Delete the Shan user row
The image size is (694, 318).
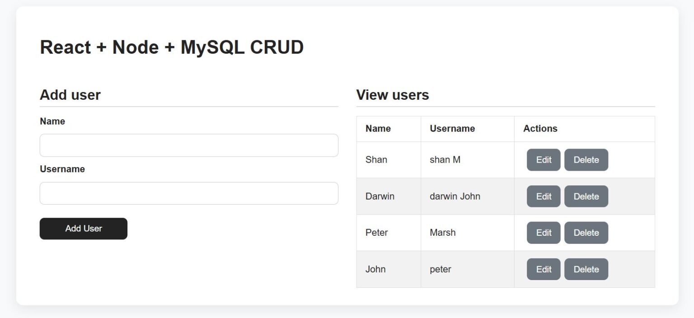pyautogui.click(x=586, y=160)
